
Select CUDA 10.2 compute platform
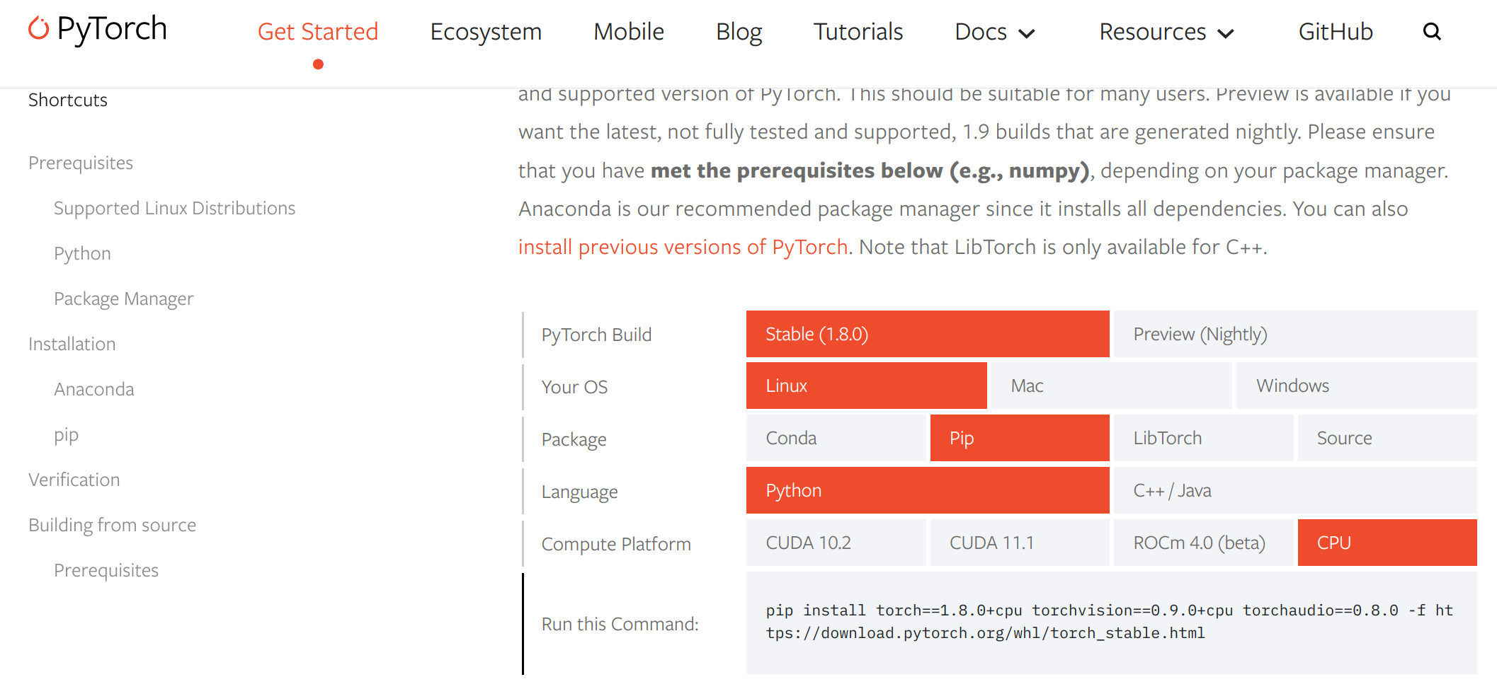[x=836, y=543]
